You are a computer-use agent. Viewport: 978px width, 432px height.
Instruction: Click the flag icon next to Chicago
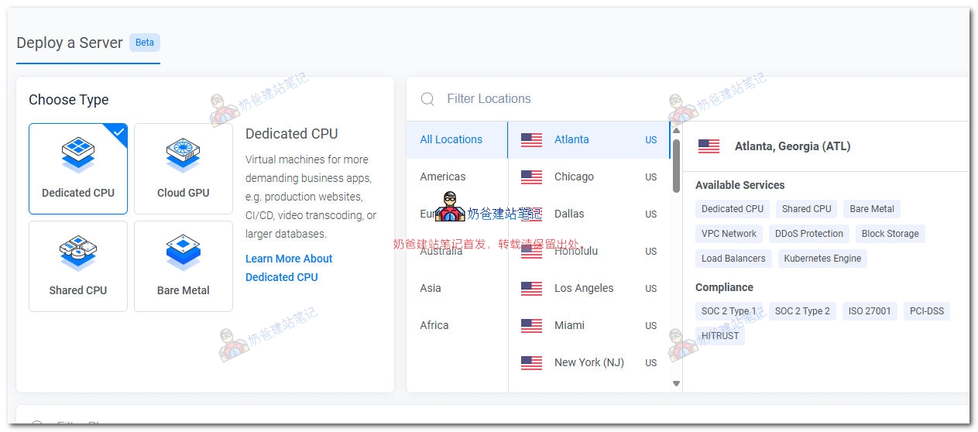tap(531, 177)
